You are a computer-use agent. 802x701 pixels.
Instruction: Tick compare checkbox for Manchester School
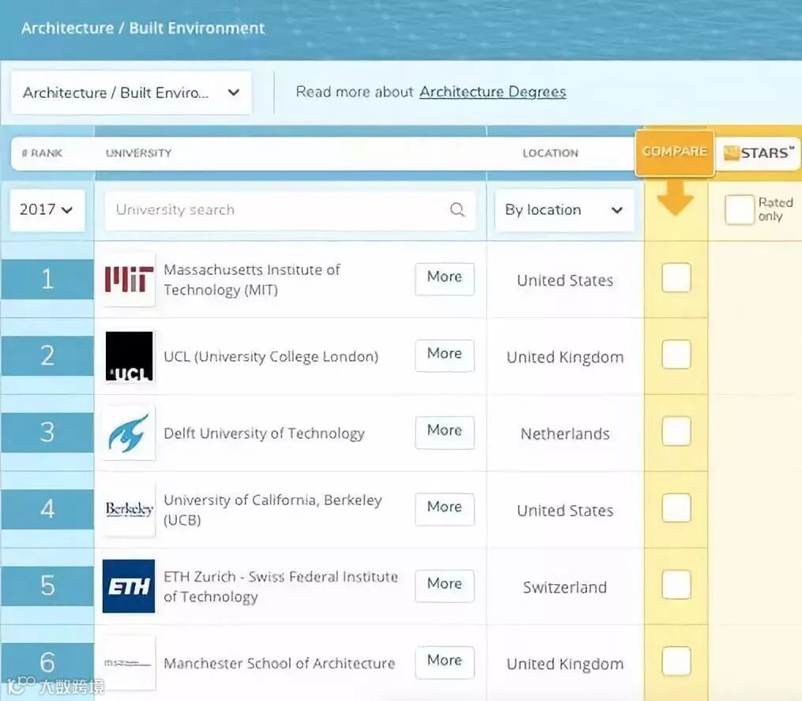coord(676,661)
